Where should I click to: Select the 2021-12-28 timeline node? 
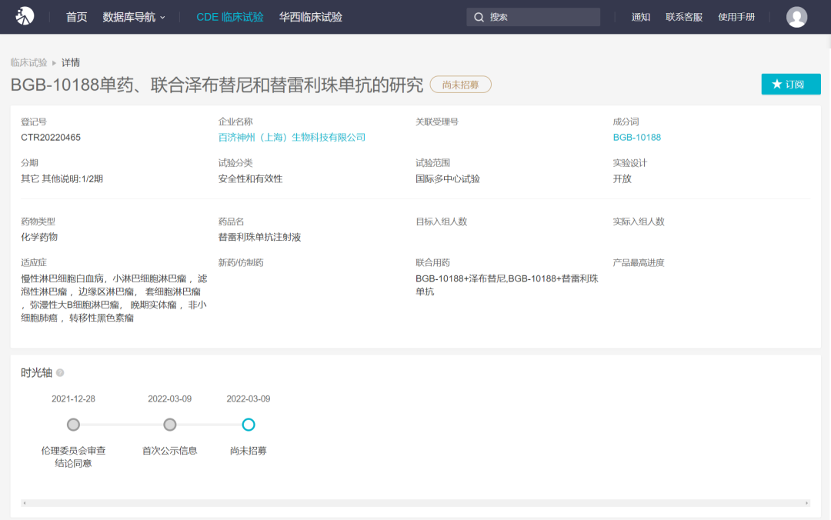pos(73,425)
